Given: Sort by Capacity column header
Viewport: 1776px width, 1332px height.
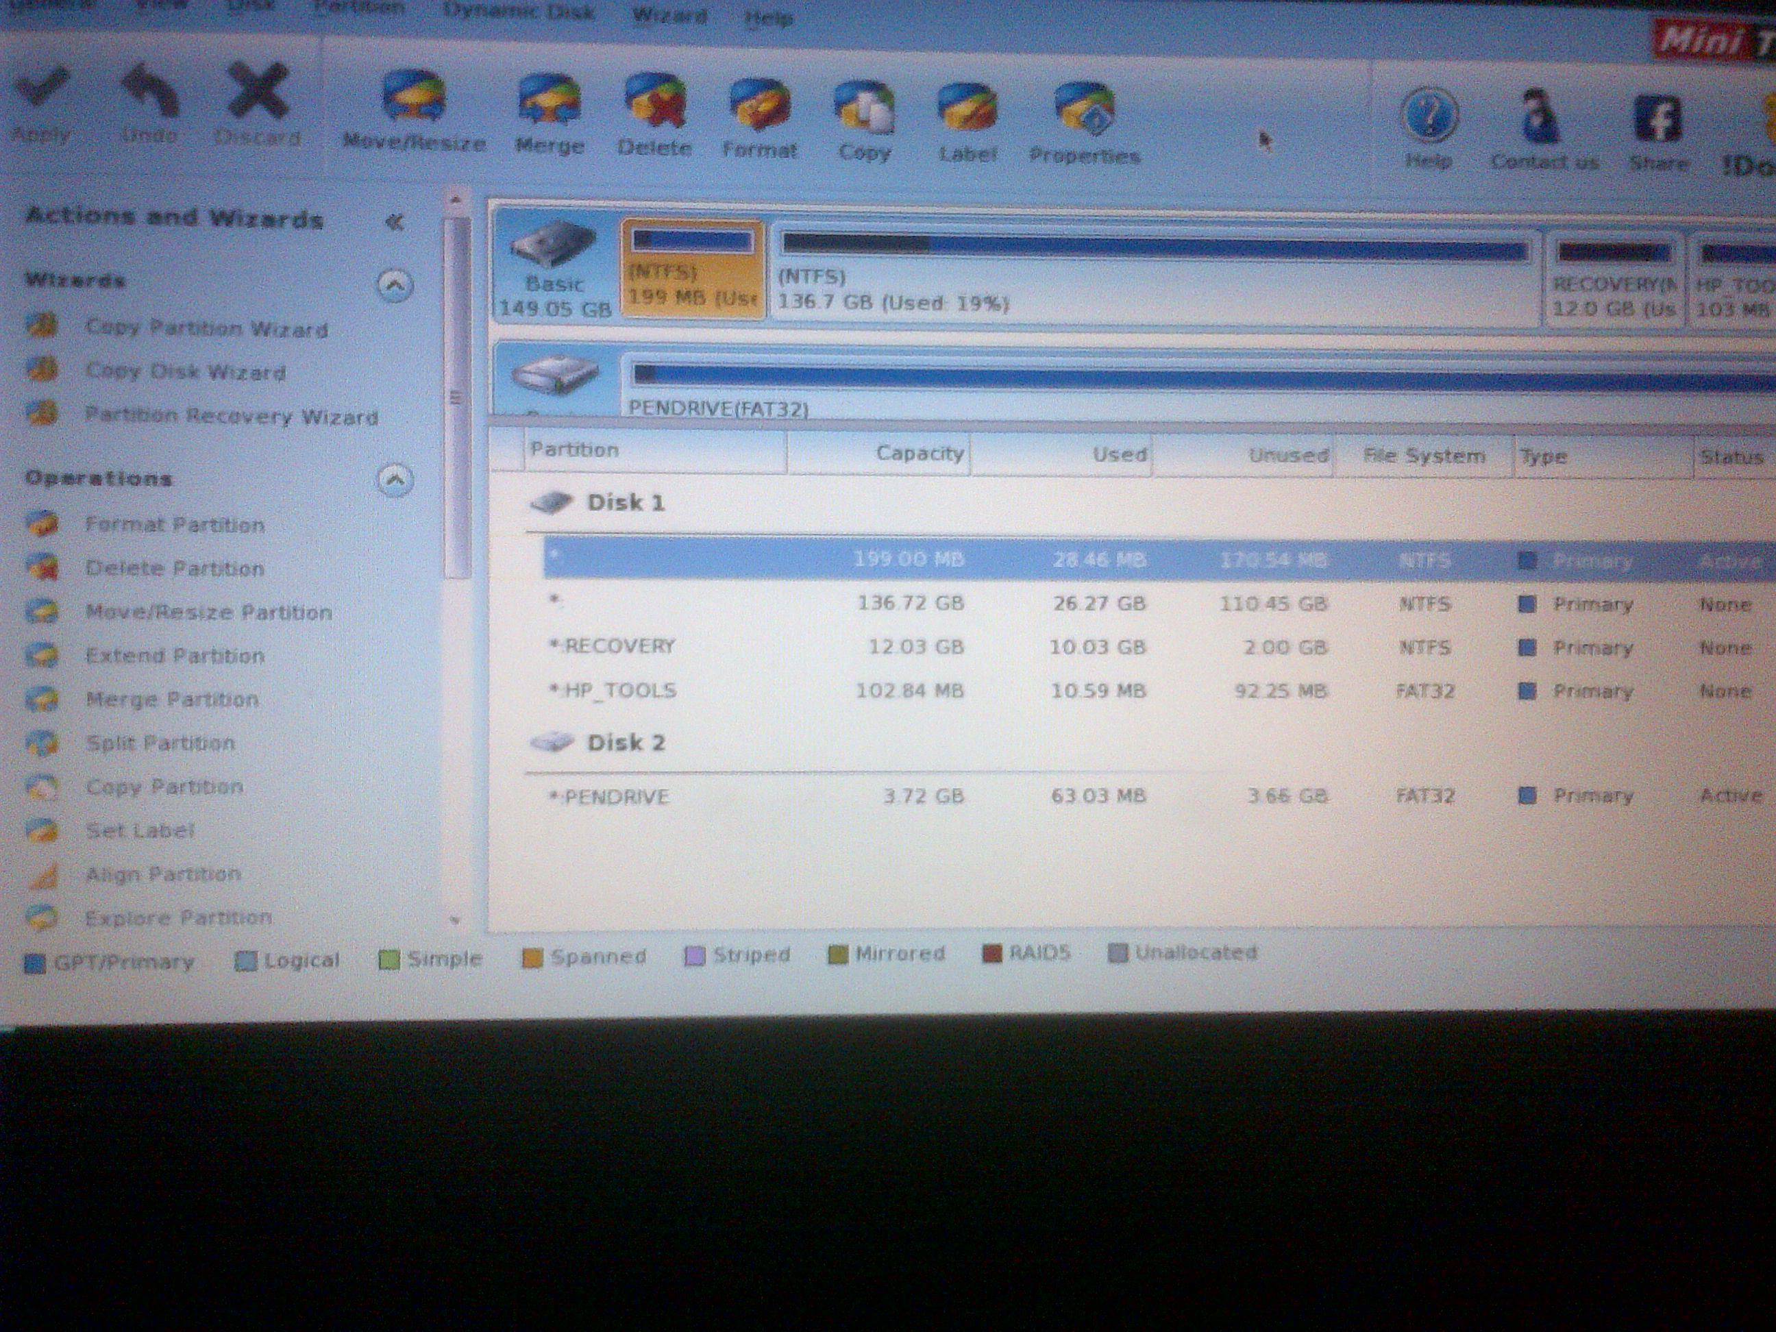Looking at the screenshot, I should coord(878,453).
